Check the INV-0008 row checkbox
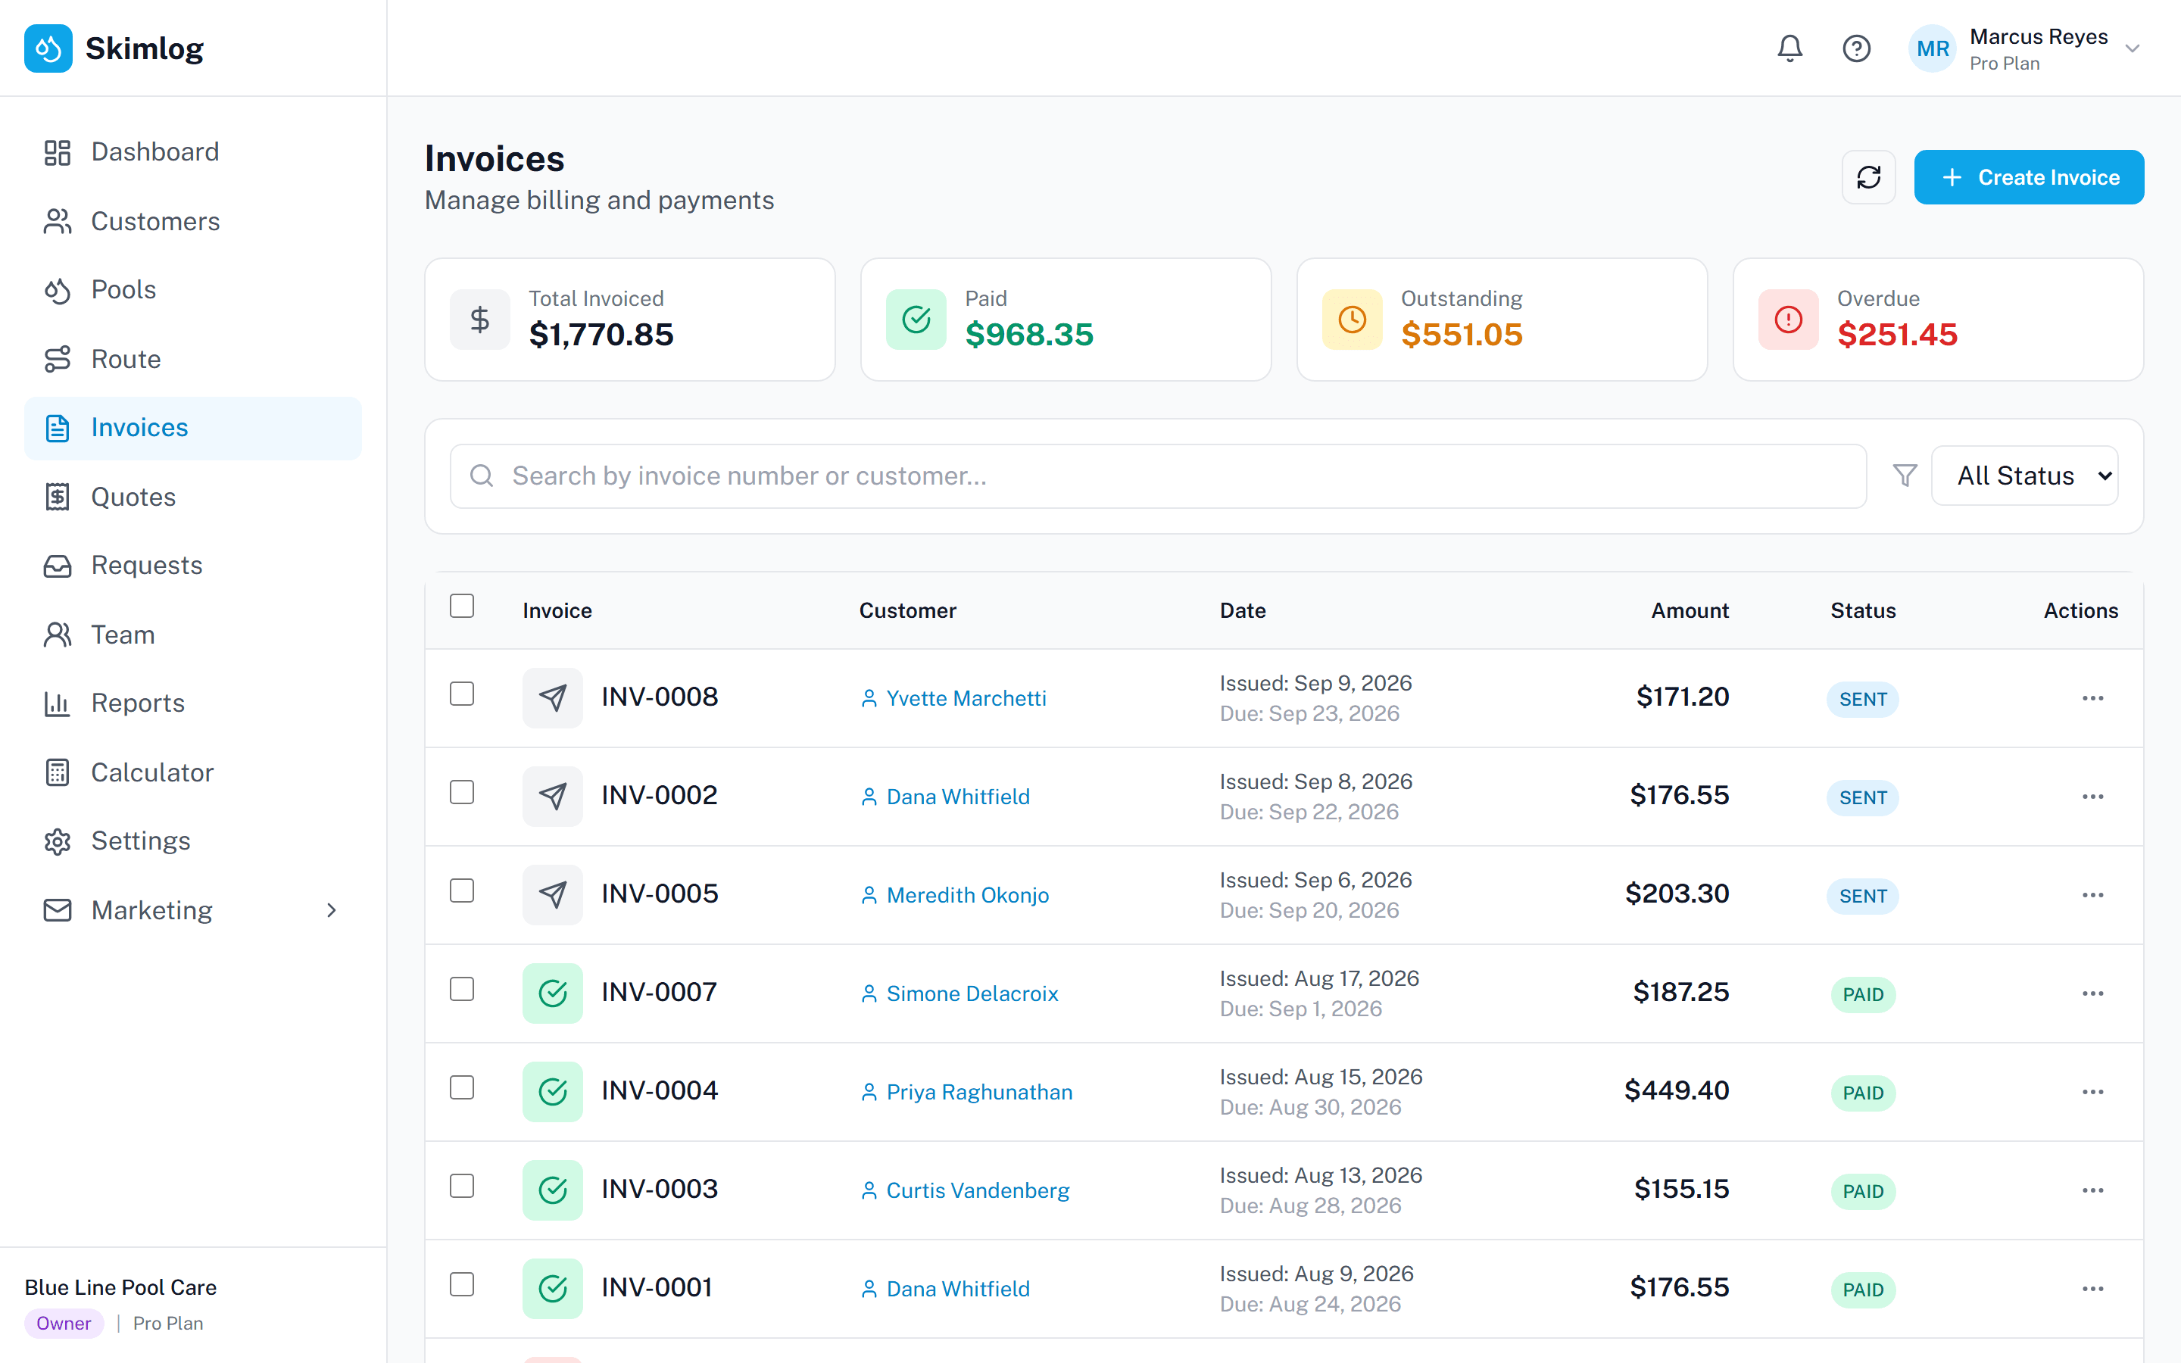Image resolution: width=2181 pixels, height=1363 pixels. click(x=461, y=693)
